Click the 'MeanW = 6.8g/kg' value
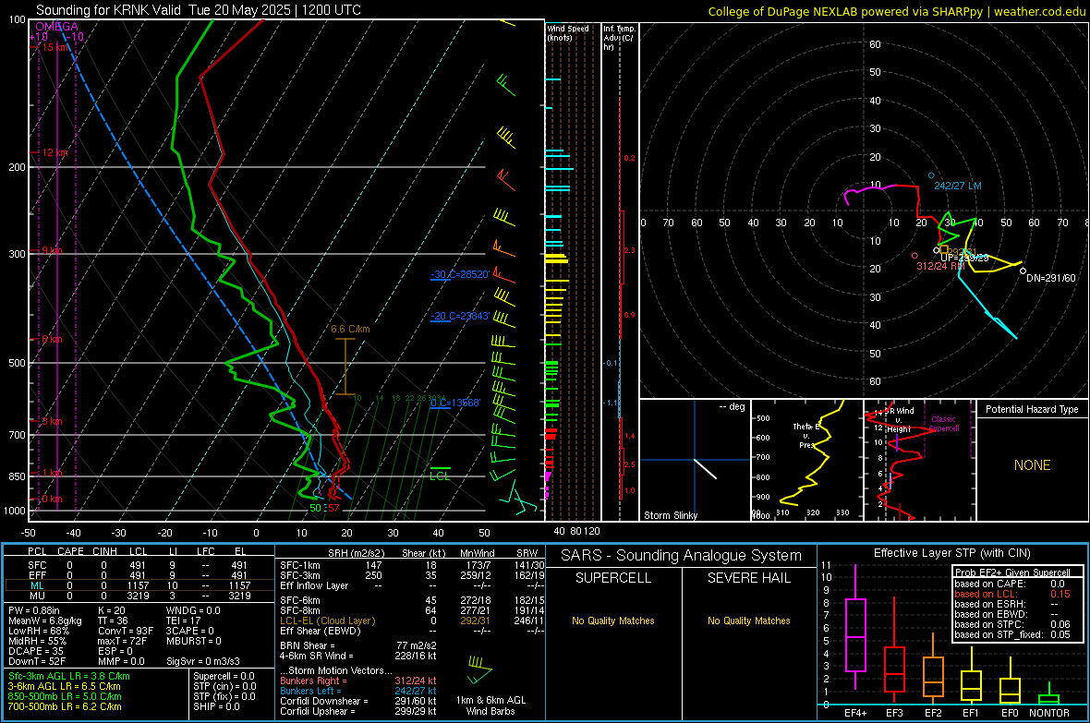 (44, 621)
